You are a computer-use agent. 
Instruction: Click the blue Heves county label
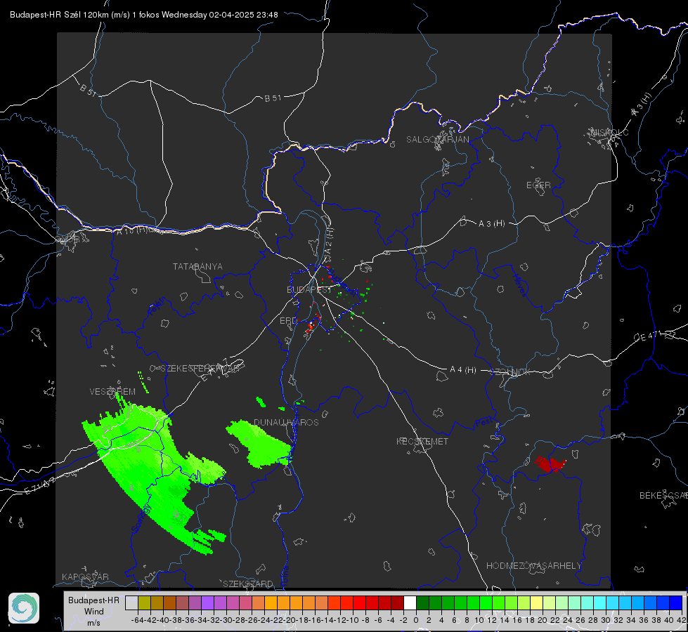520,285
